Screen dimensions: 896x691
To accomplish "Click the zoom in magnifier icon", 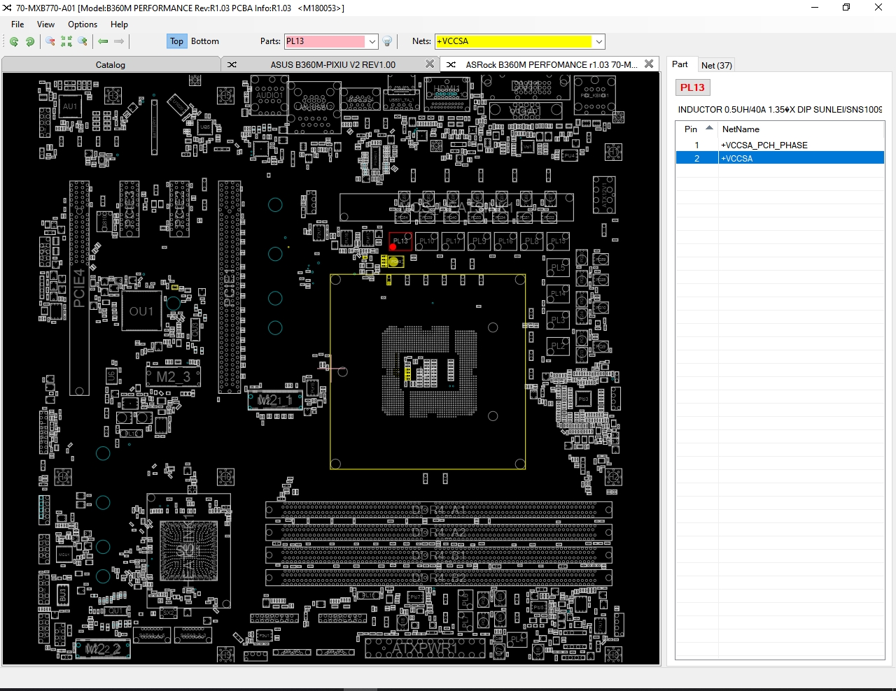I will pyautogui.click(x=83, y=41).
